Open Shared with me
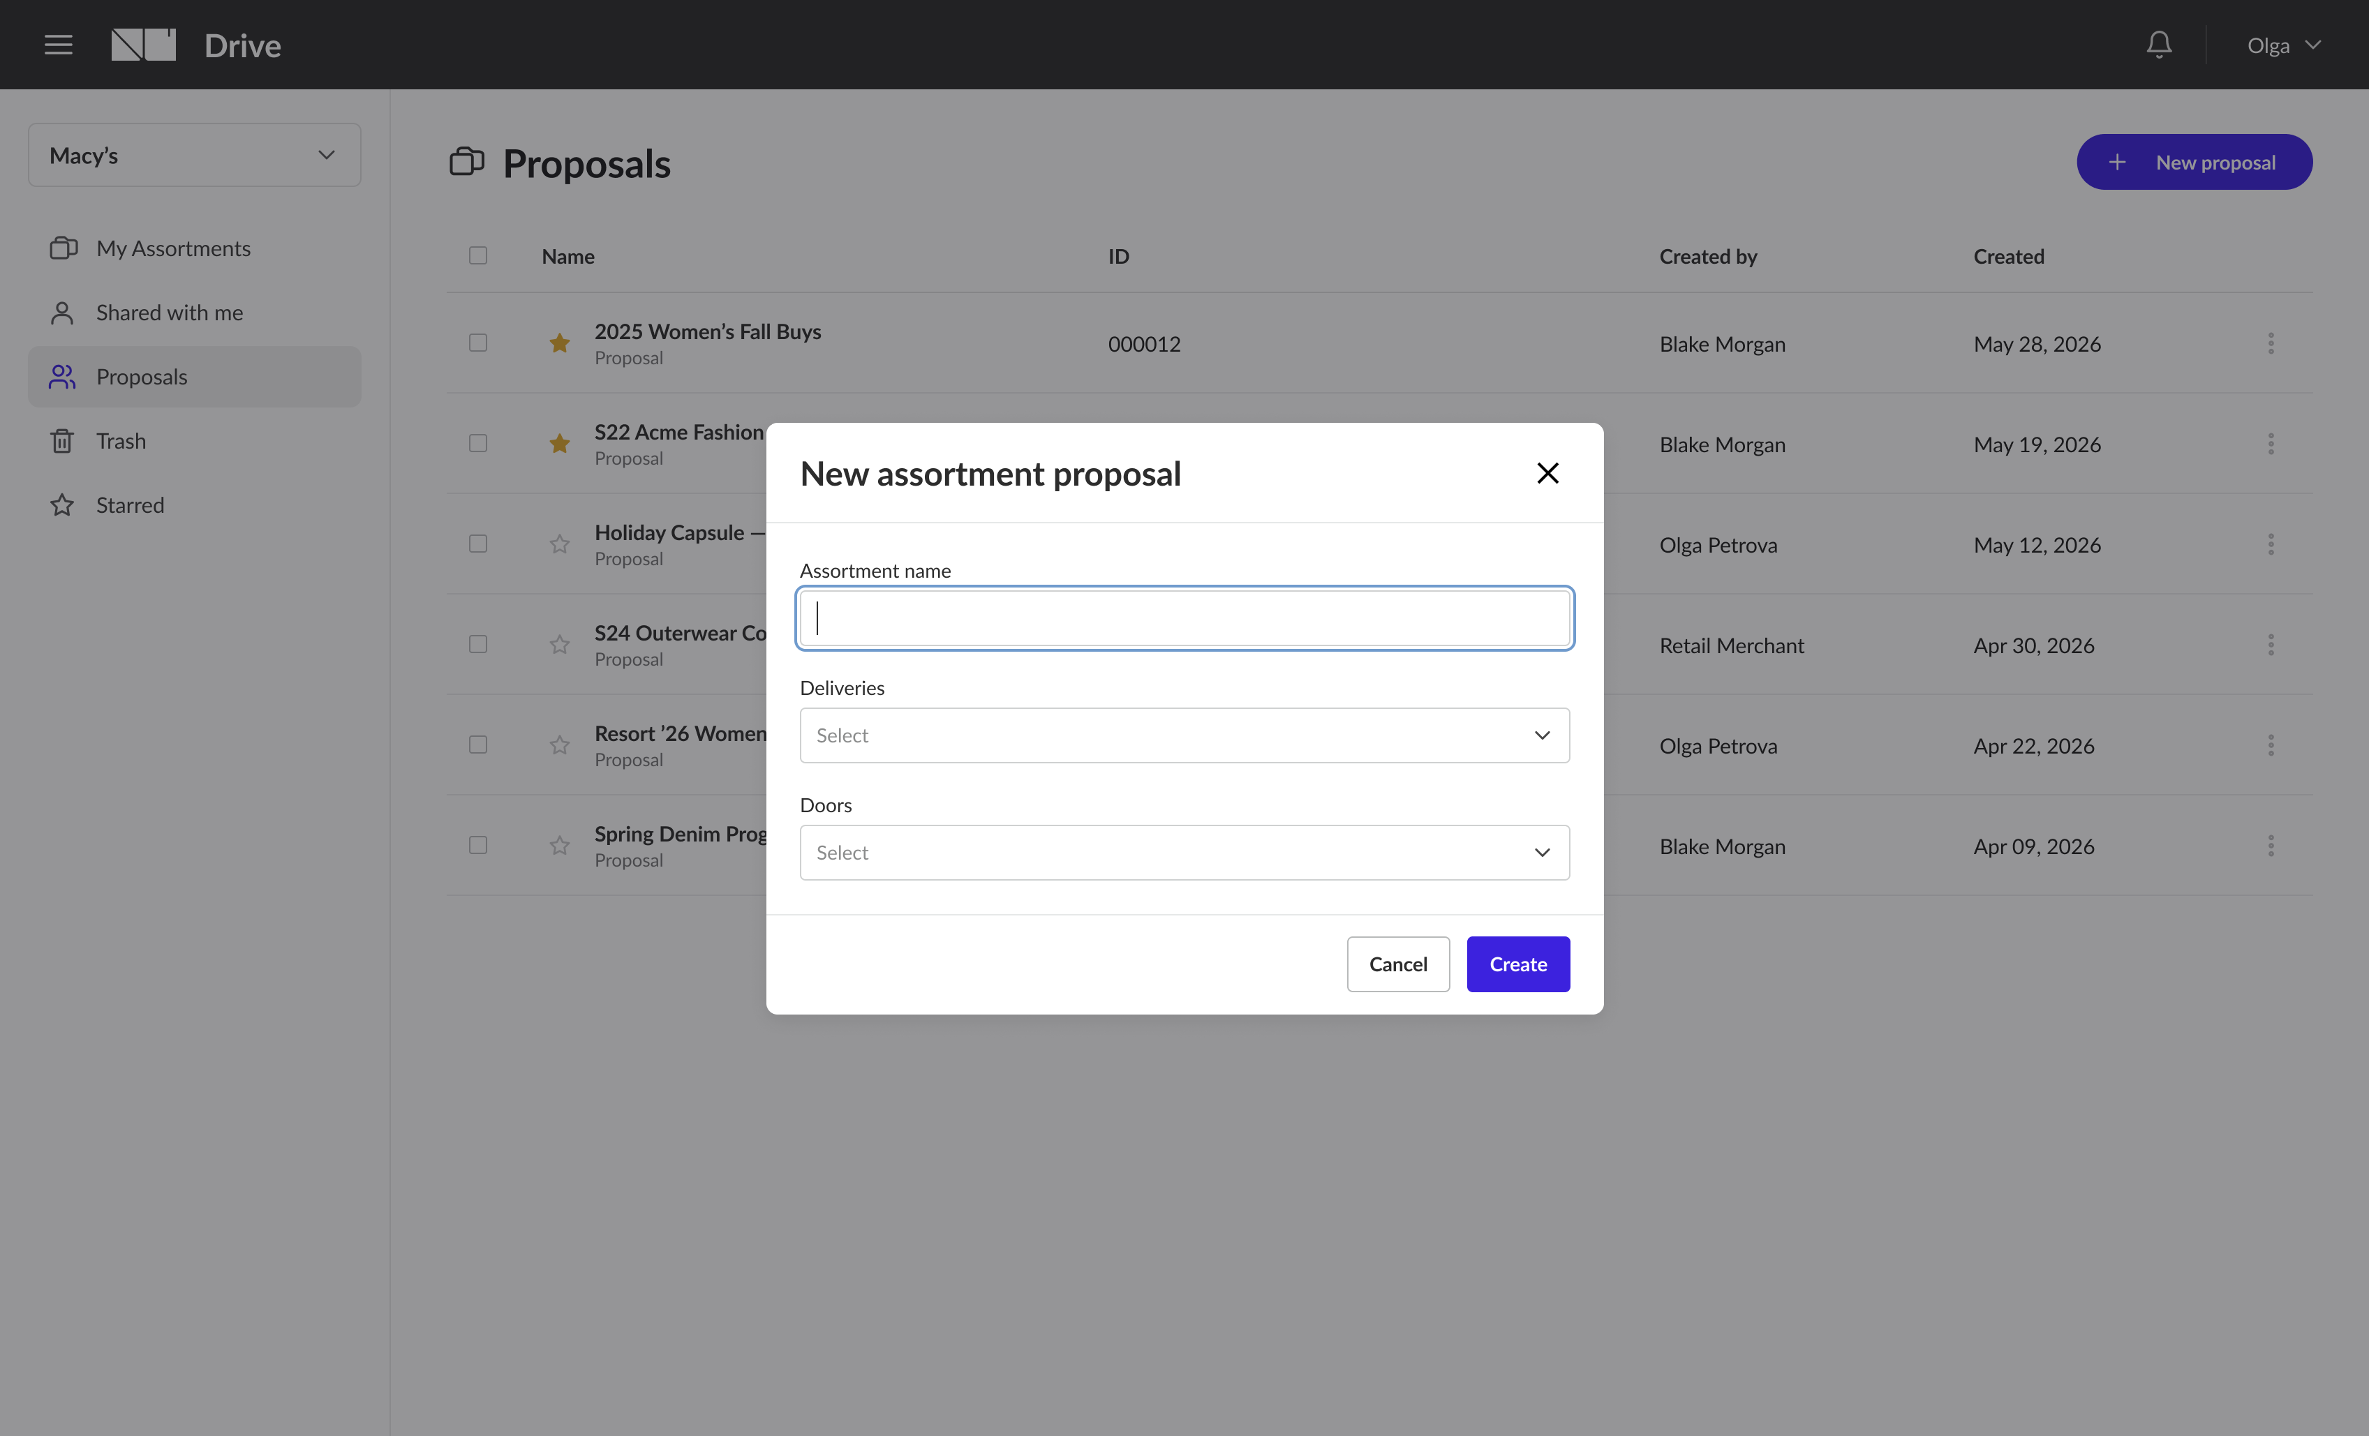The image size is (2369, 1436). [x=194, y=313]
